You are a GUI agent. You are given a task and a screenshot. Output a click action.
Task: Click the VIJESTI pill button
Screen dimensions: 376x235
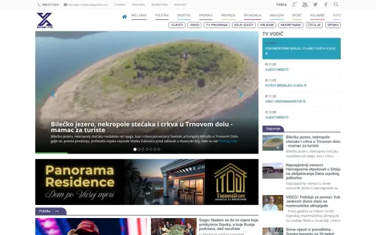tap(177, 25)
